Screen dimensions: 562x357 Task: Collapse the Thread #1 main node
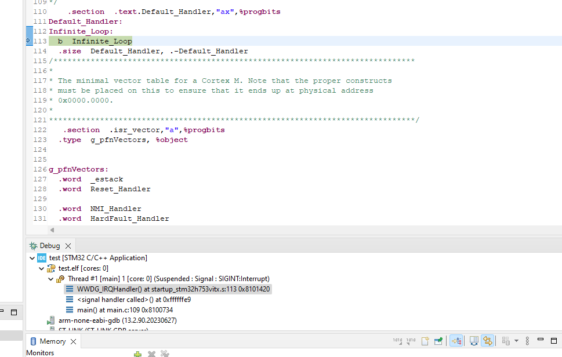[50, 279]
